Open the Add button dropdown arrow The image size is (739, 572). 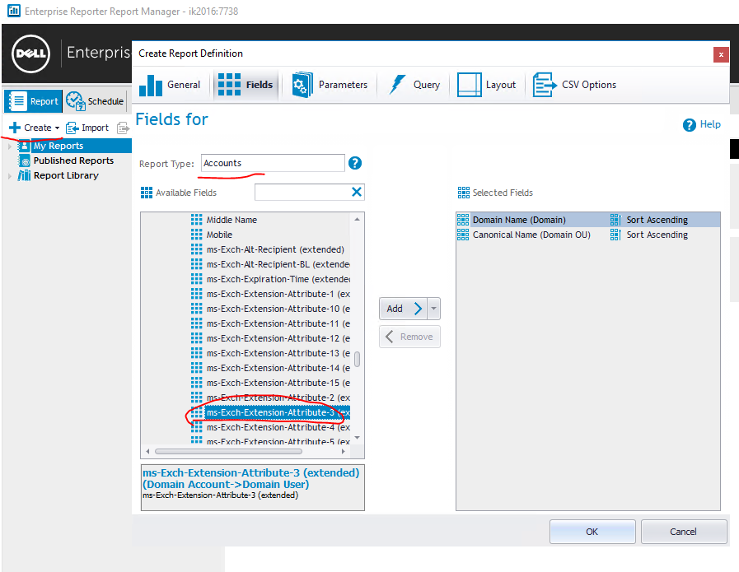pos(433,309)
